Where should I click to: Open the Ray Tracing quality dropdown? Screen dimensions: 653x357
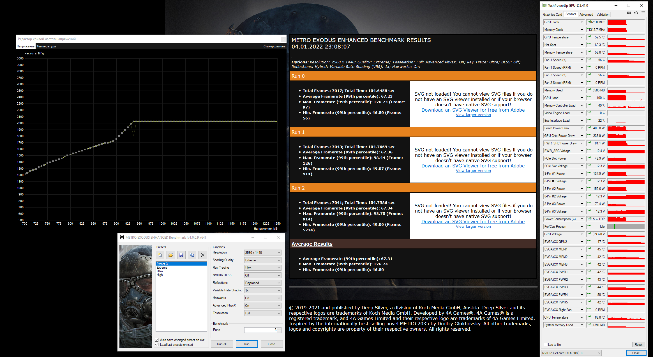coord(262,268)
